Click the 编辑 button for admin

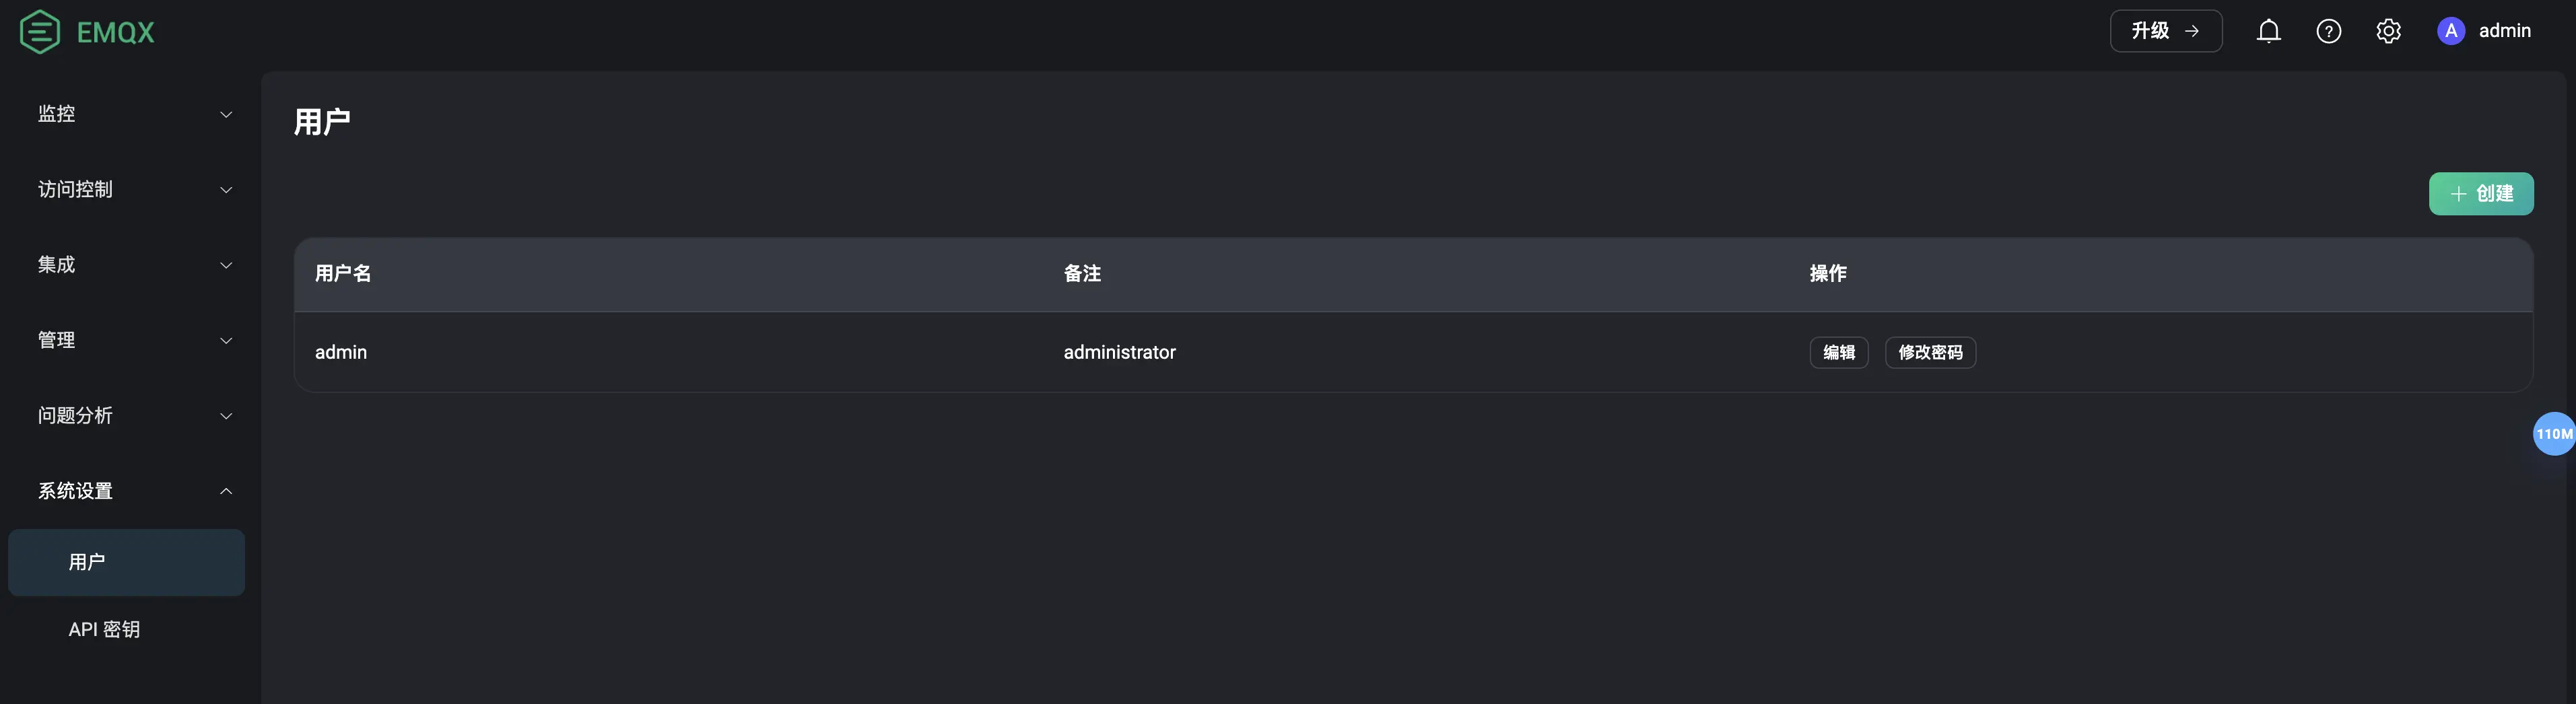[1838, 352]
